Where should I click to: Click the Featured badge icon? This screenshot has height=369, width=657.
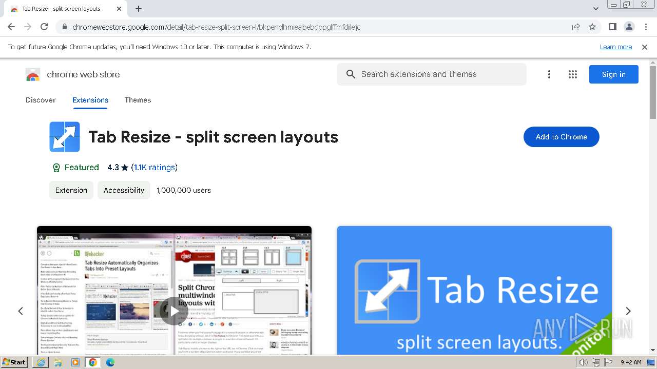coord(56,168)
